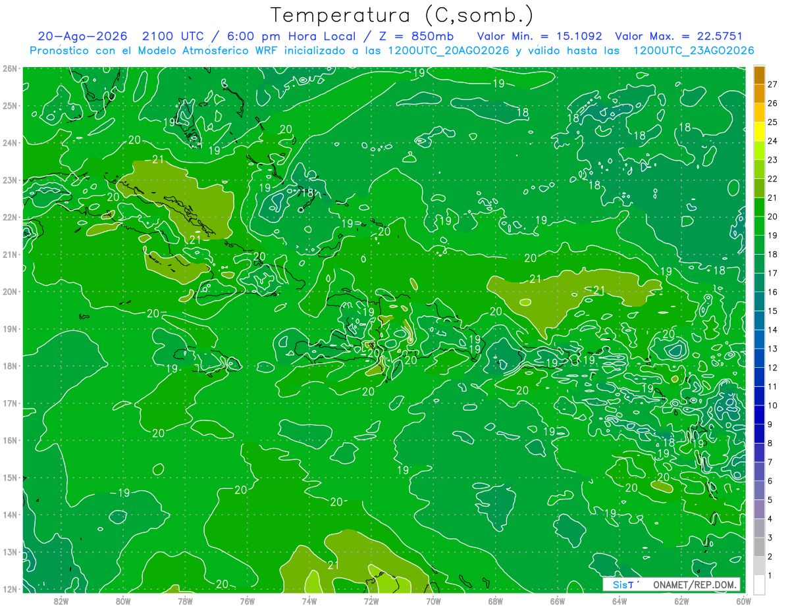Click the dark orange swatch above 27
The image size is (790, 610).
[x=759, y=75]
